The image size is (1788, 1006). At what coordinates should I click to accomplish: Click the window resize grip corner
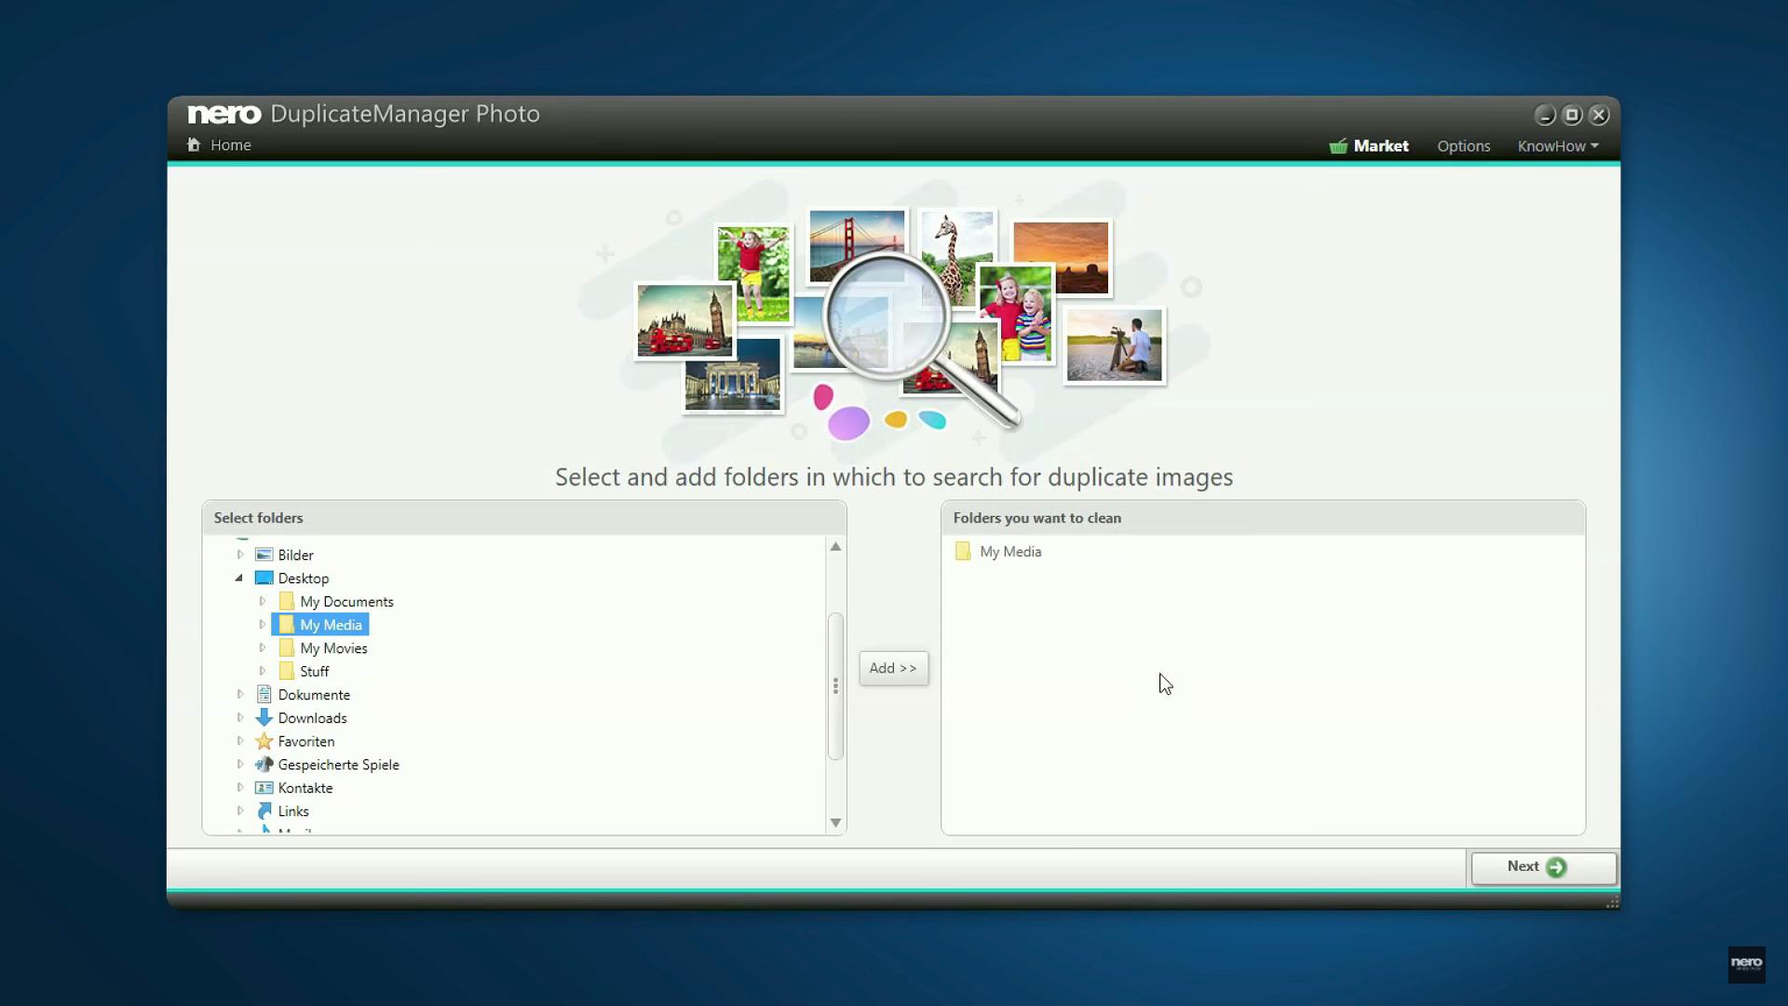1612,902
